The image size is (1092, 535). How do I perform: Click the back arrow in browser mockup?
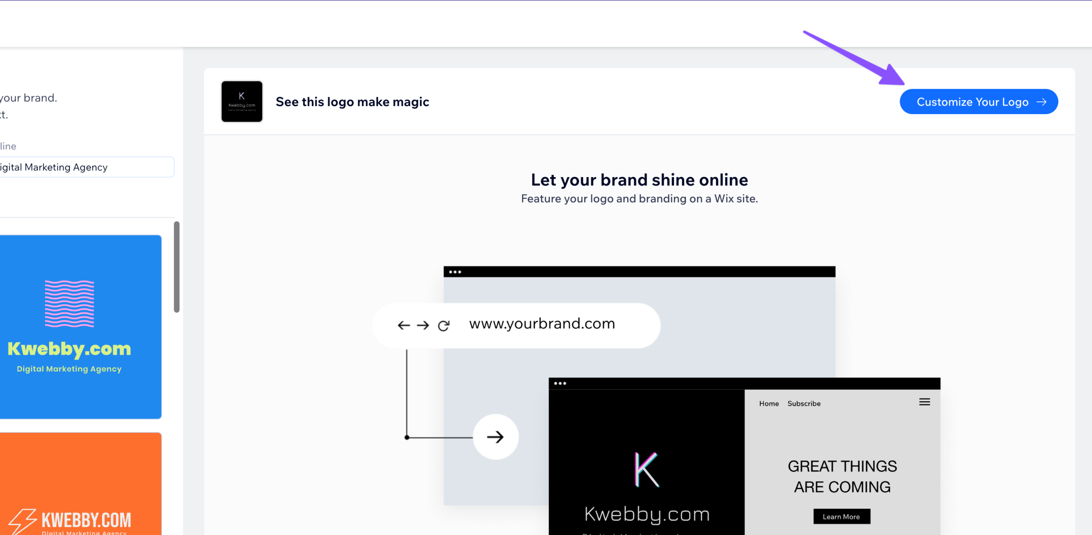pos(404,326)
